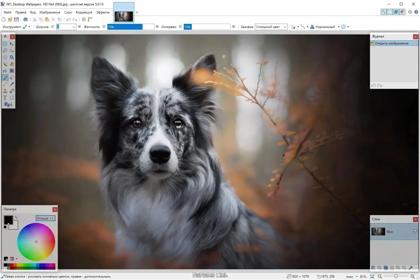Click the Print toolbar icon

tap(26, 19)
